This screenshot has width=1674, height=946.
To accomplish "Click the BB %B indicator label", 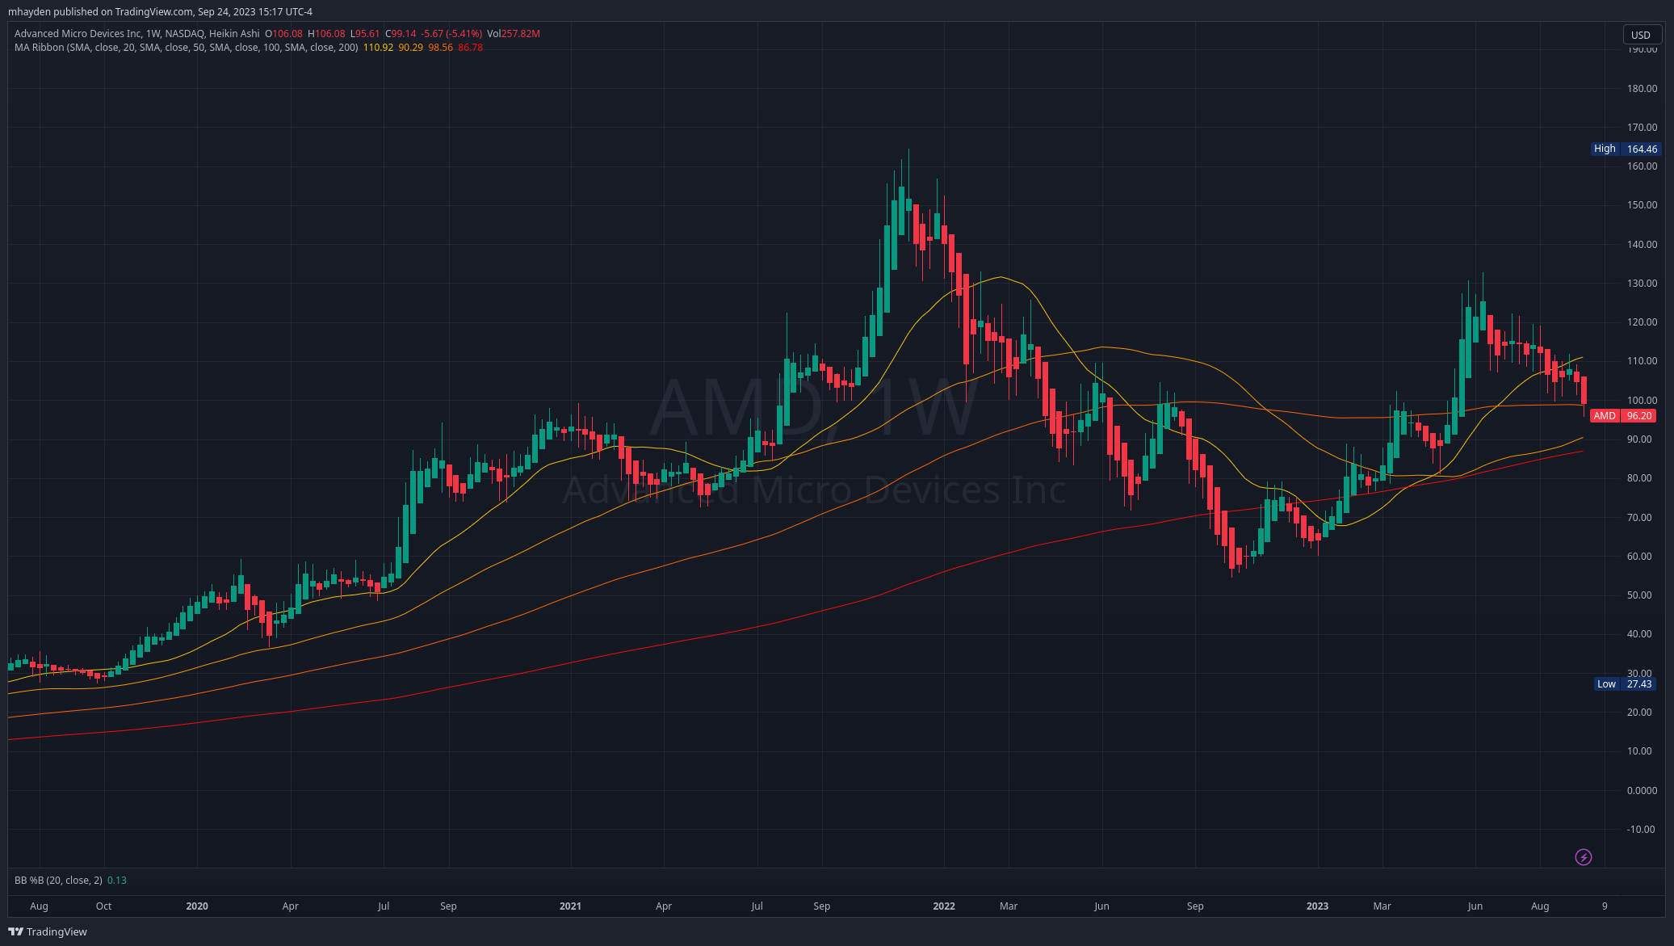I will tap(58, 881).
